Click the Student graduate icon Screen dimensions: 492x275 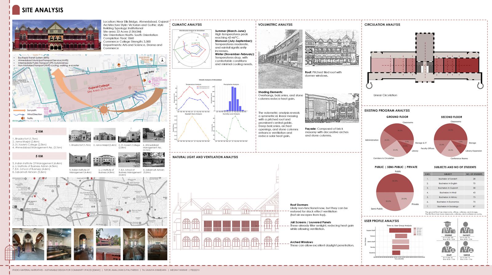pyautogui.click(x=449, y=227)
